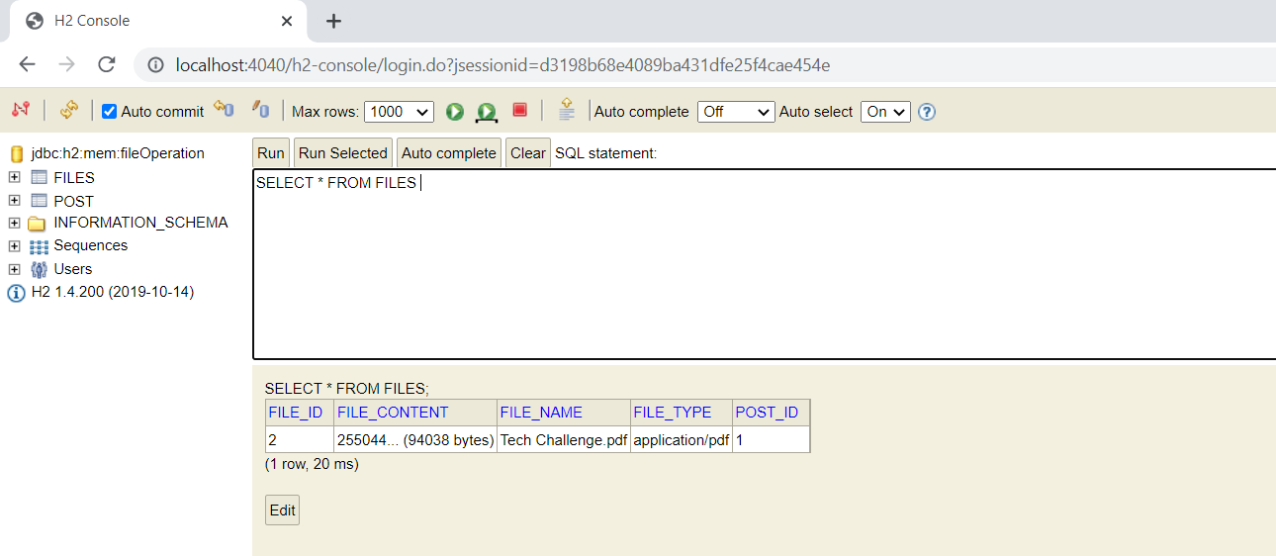This screenshot has width=1276, height=556.
Task: Expand the Sequences node
Action: coord(15,245)
